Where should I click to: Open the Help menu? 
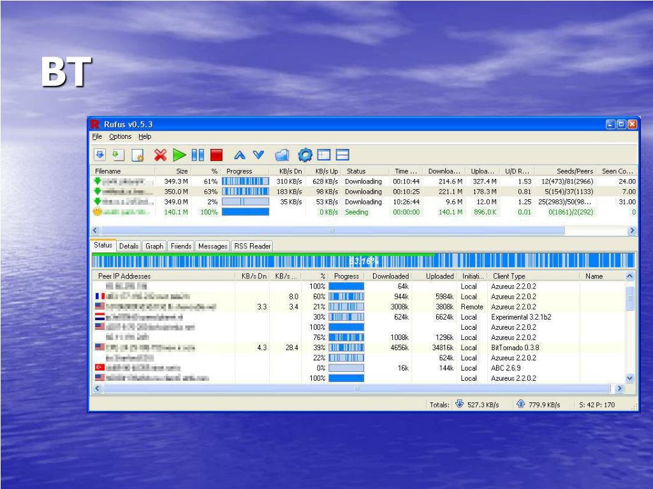145,136
